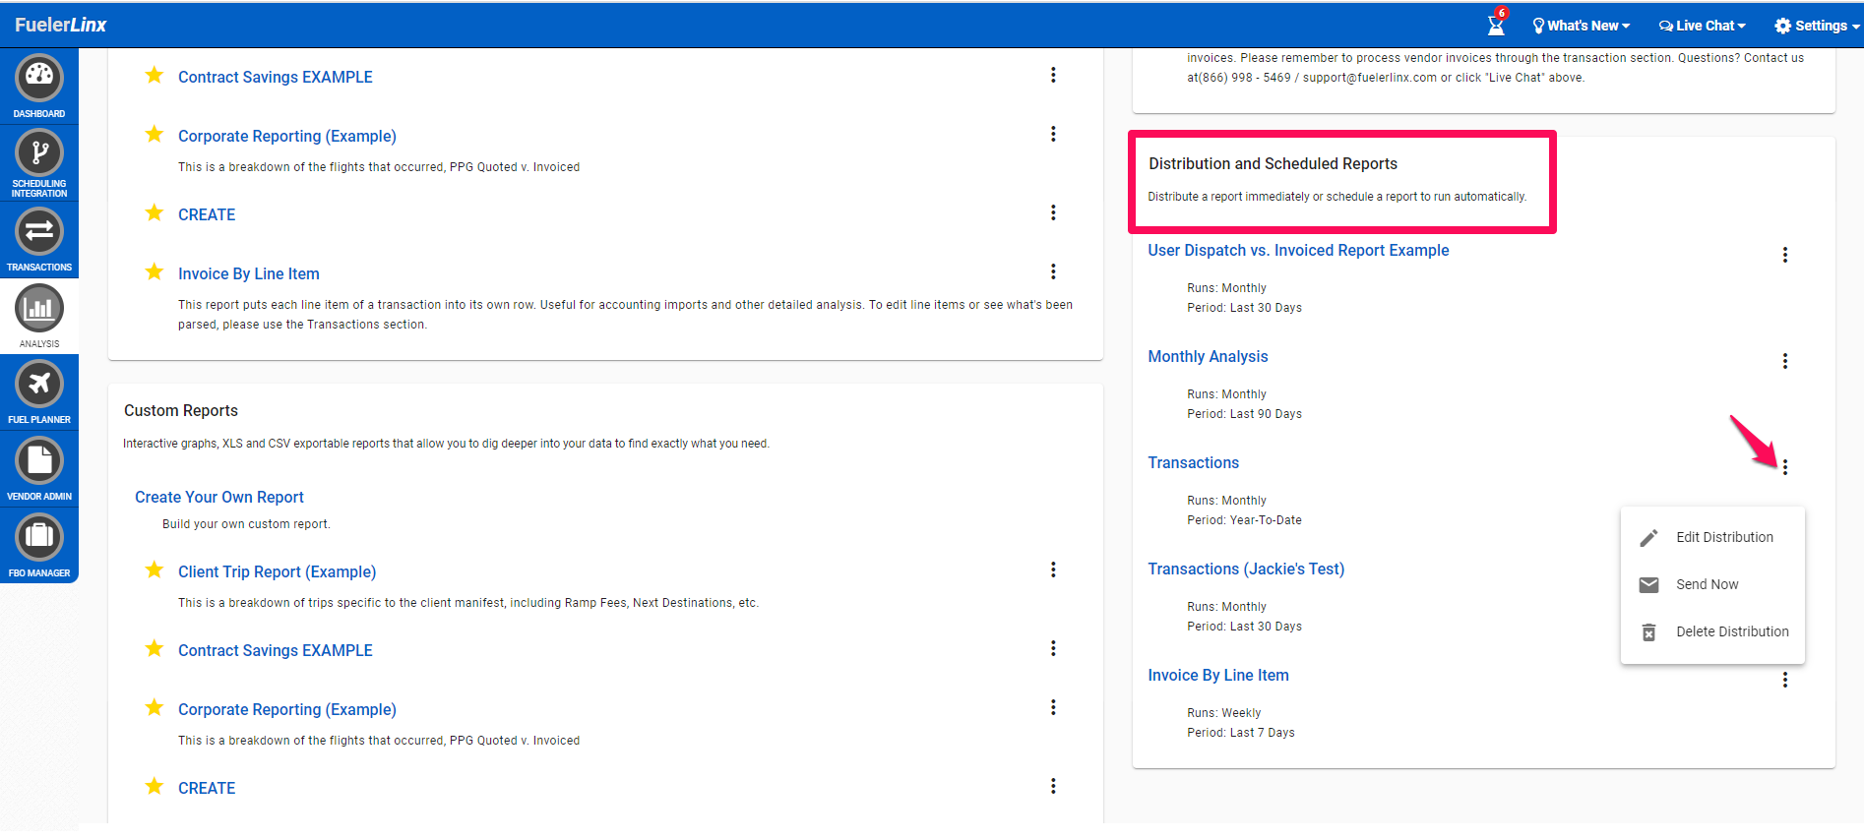Click the 'Runs: Weekly' text
Image resolution: width=1864 pixels, height=839 pixels.
tap(1223, 713)
